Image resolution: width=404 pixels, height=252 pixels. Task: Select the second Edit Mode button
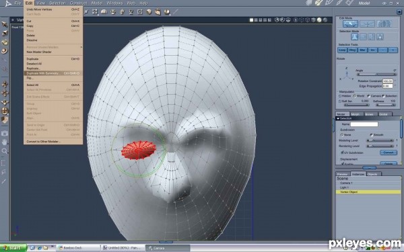(x=367, y=24)
